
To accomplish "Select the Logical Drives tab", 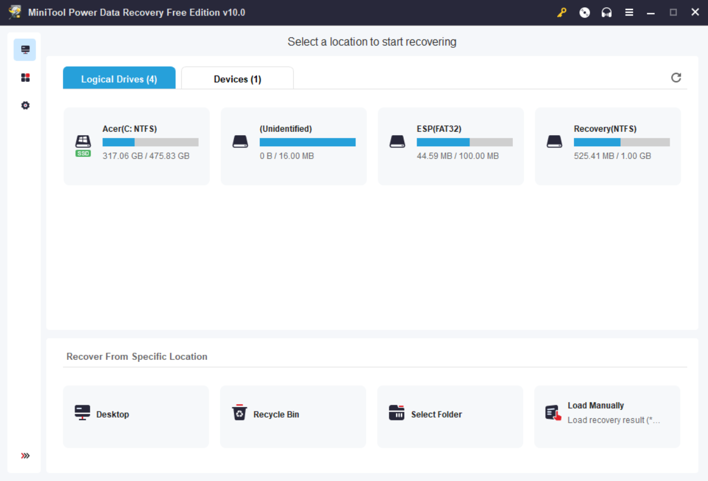I will click(x=119, y=78).
